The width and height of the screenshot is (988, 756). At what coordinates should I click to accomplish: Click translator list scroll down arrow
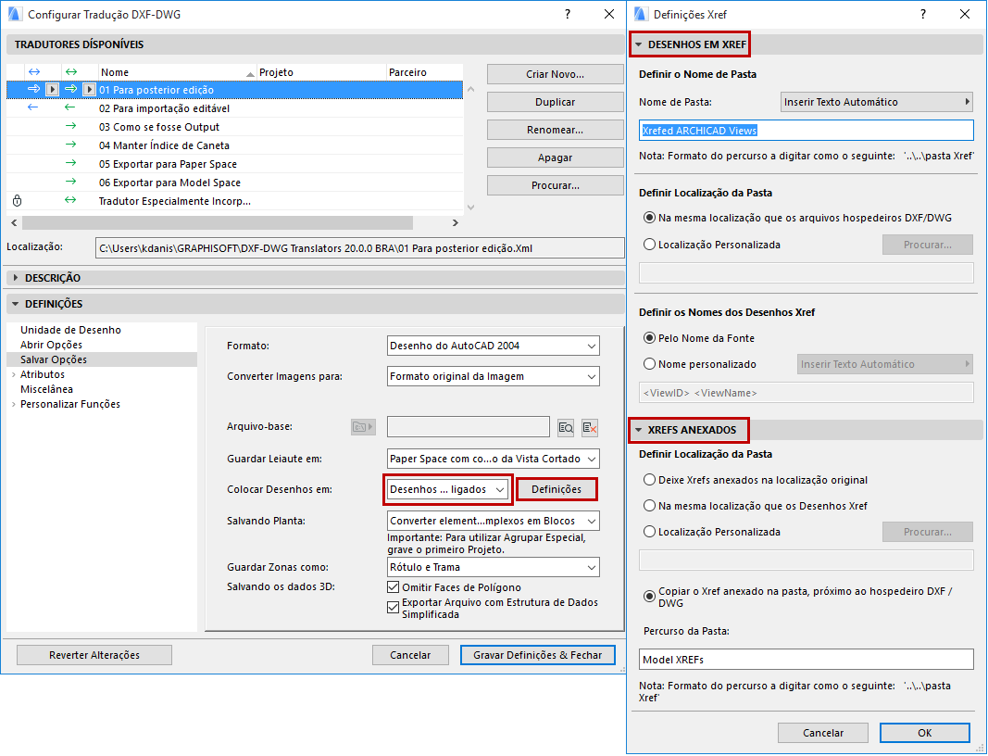pyautogui.click(x=470, y=207)
